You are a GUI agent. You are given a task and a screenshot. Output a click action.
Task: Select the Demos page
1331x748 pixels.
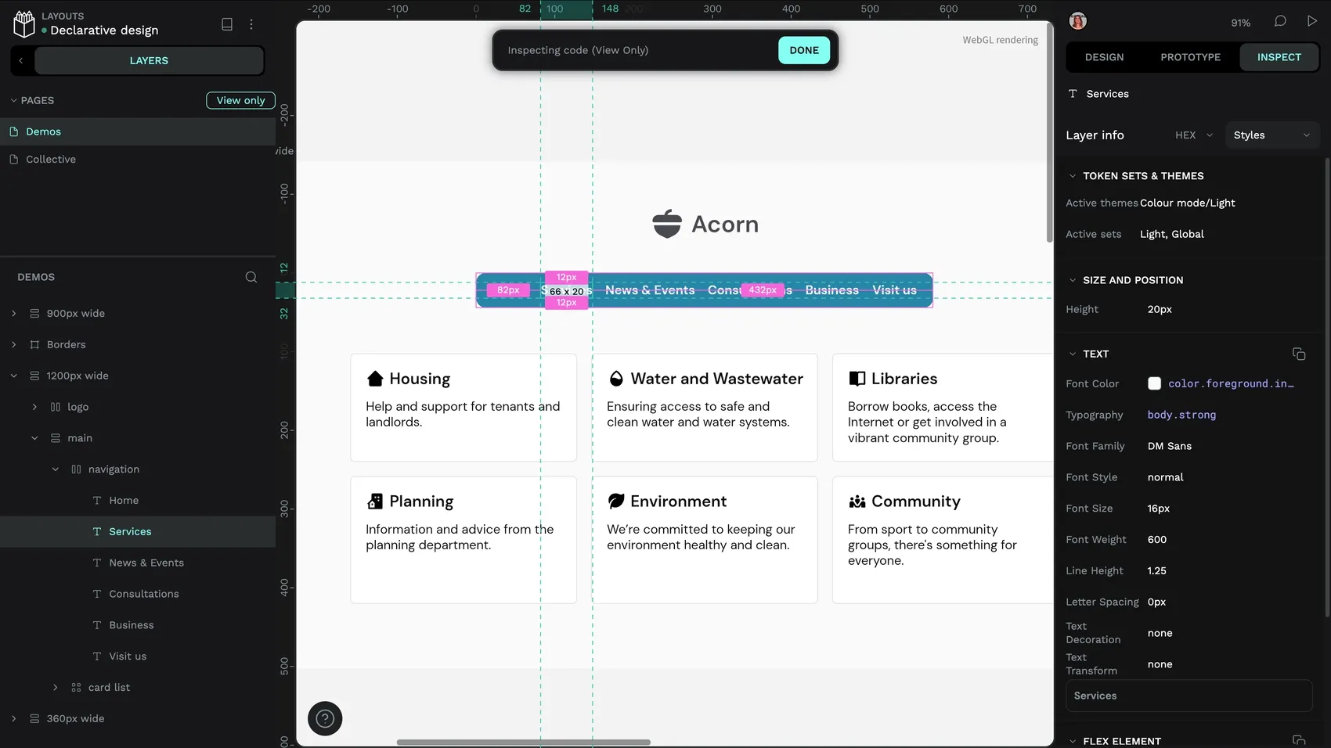pos(138,131)
